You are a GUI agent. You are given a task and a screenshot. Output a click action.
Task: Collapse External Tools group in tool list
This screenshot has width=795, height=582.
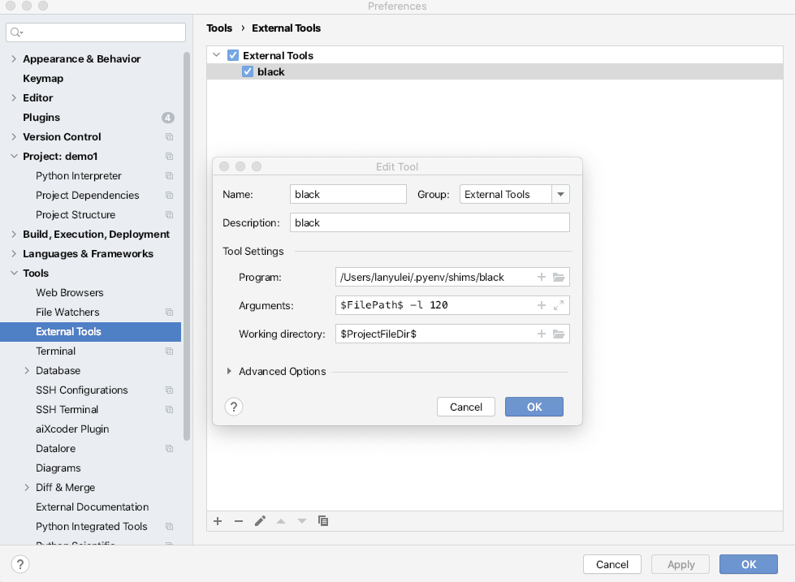click(x=217, y=54)
